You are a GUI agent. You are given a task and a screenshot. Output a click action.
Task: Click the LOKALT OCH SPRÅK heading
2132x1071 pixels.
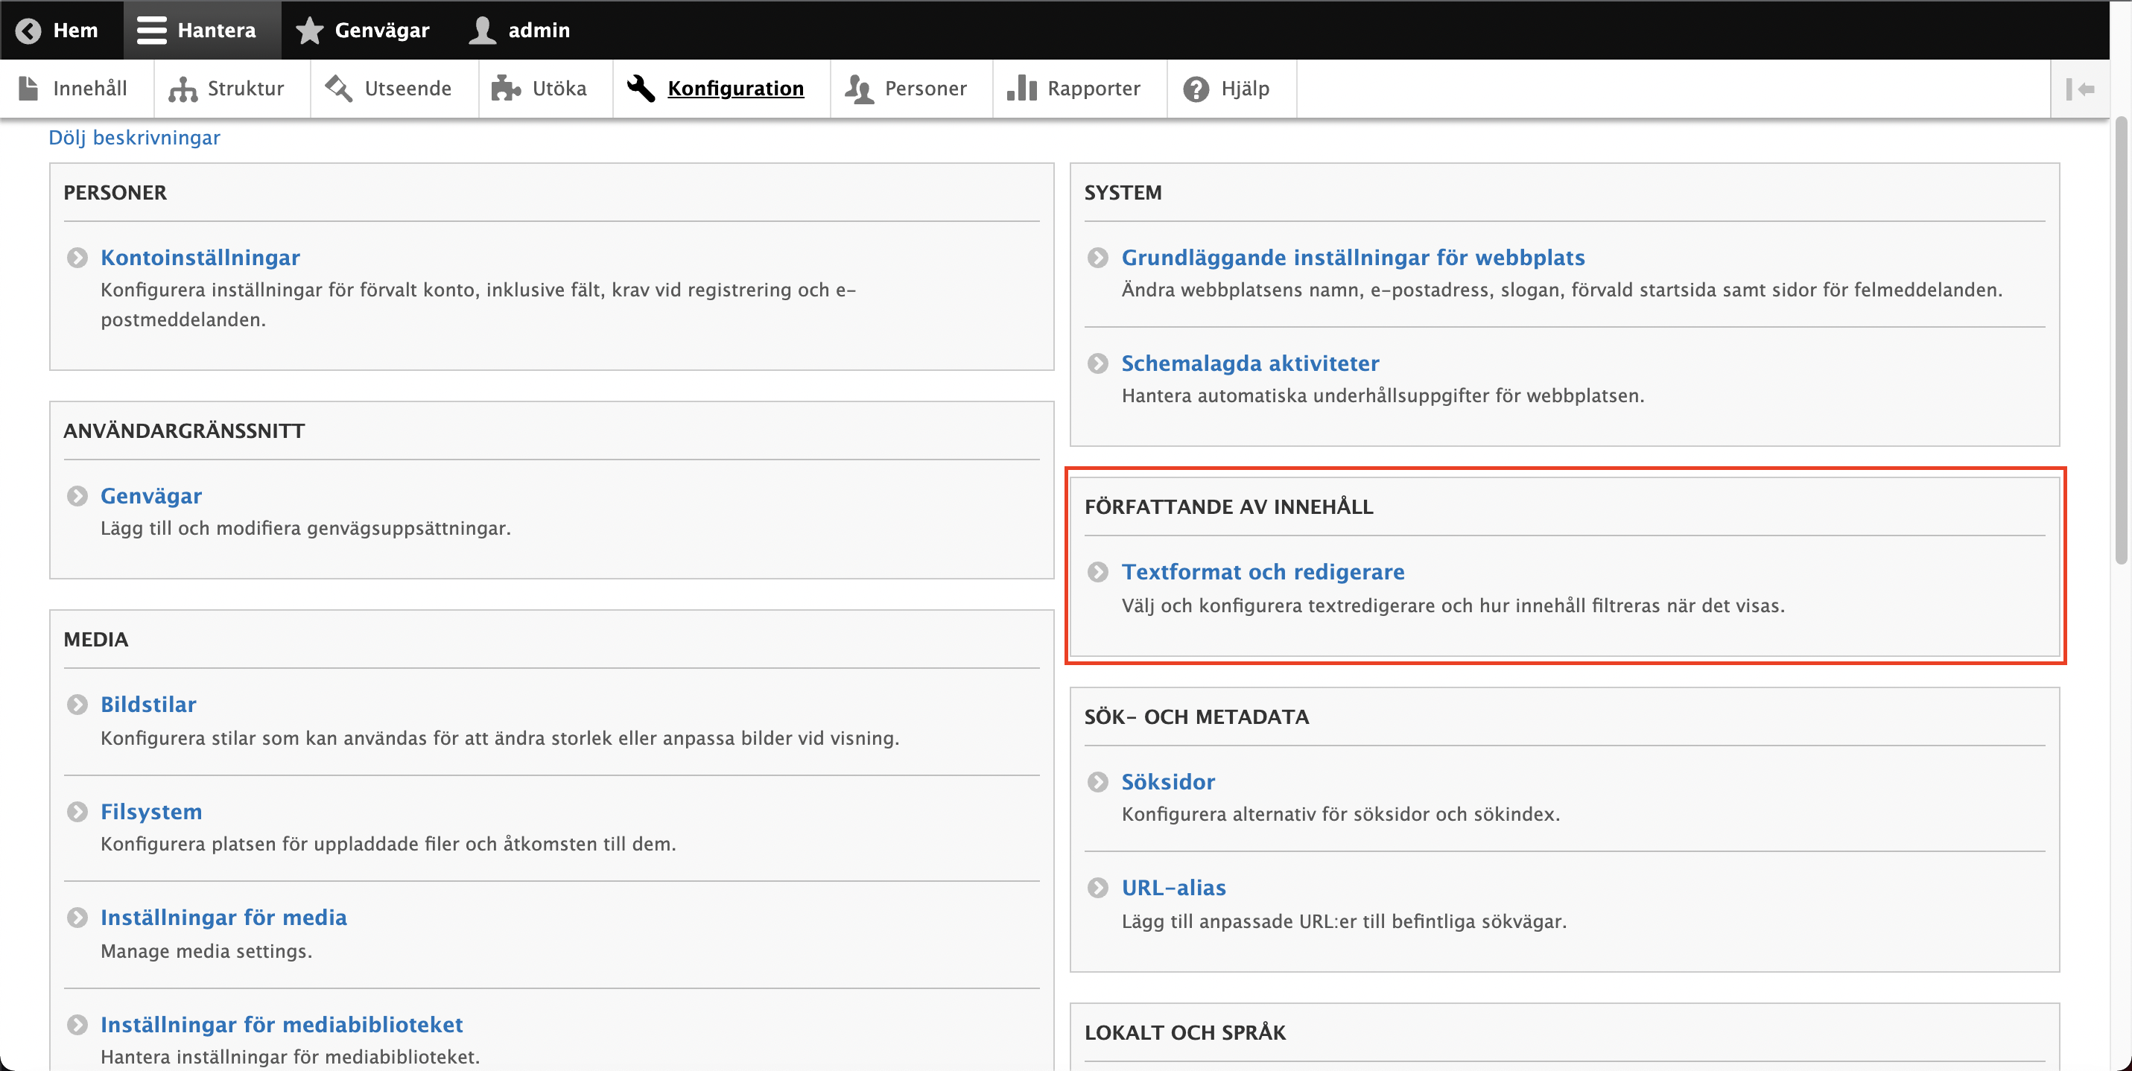1185,1033
